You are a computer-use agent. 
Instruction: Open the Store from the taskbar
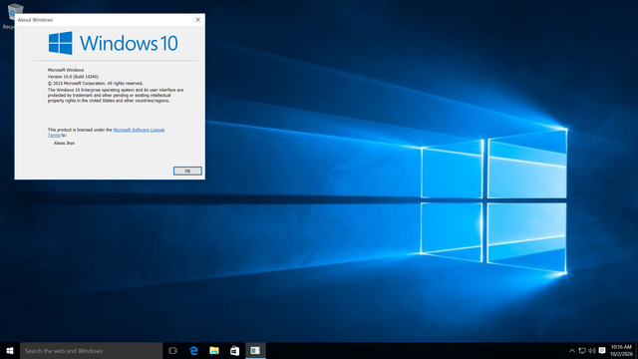point(235,350)
